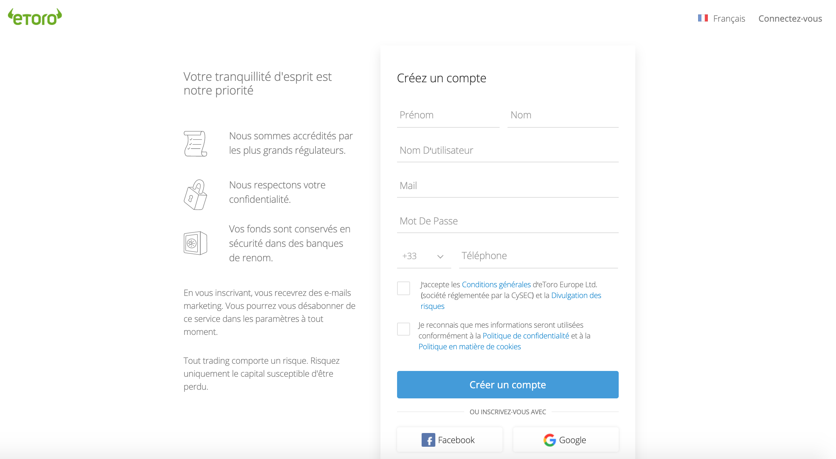The image size is (836, 459).
Task: Sign up with the Google button
Action: point(566,440)
